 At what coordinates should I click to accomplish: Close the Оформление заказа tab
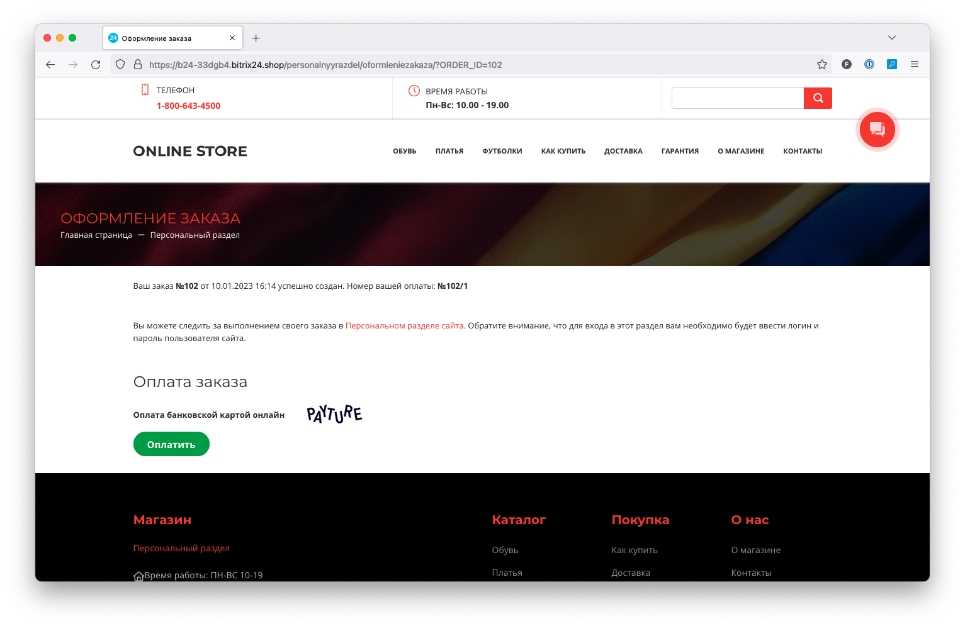[x=232, y=38]
